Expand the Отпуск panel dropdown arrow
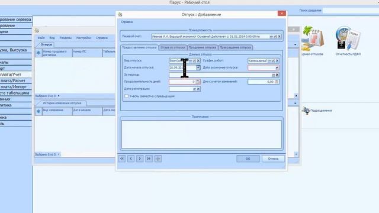This screenshot has width=379, height=213. pos(295,45)
